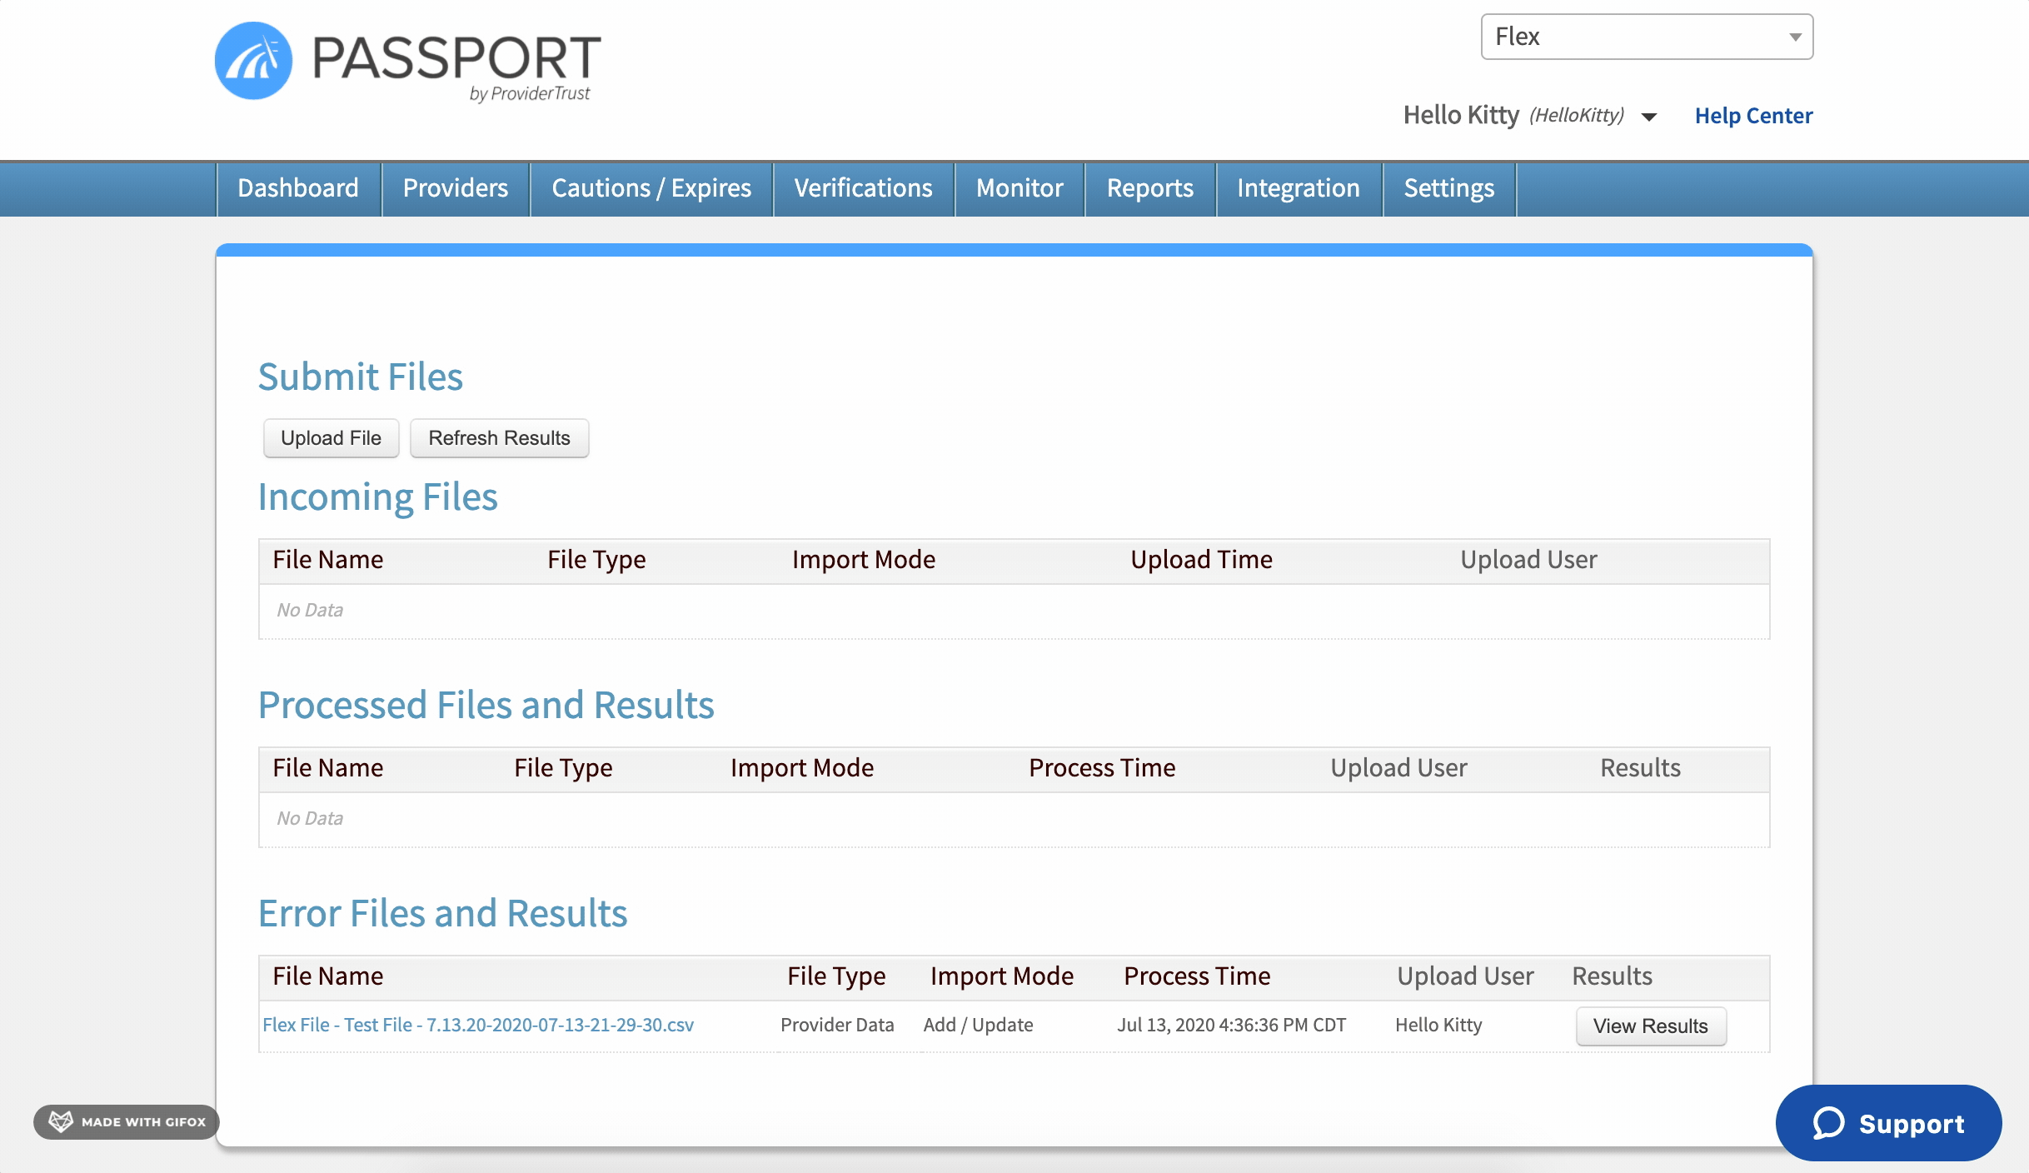Open the Help Center link
Image resolution: width=2029 pixels, height=1173 pixels.
[1753, 116]
